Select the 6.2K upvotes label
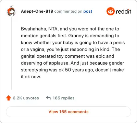137x123 pixels. pos(26,98)
